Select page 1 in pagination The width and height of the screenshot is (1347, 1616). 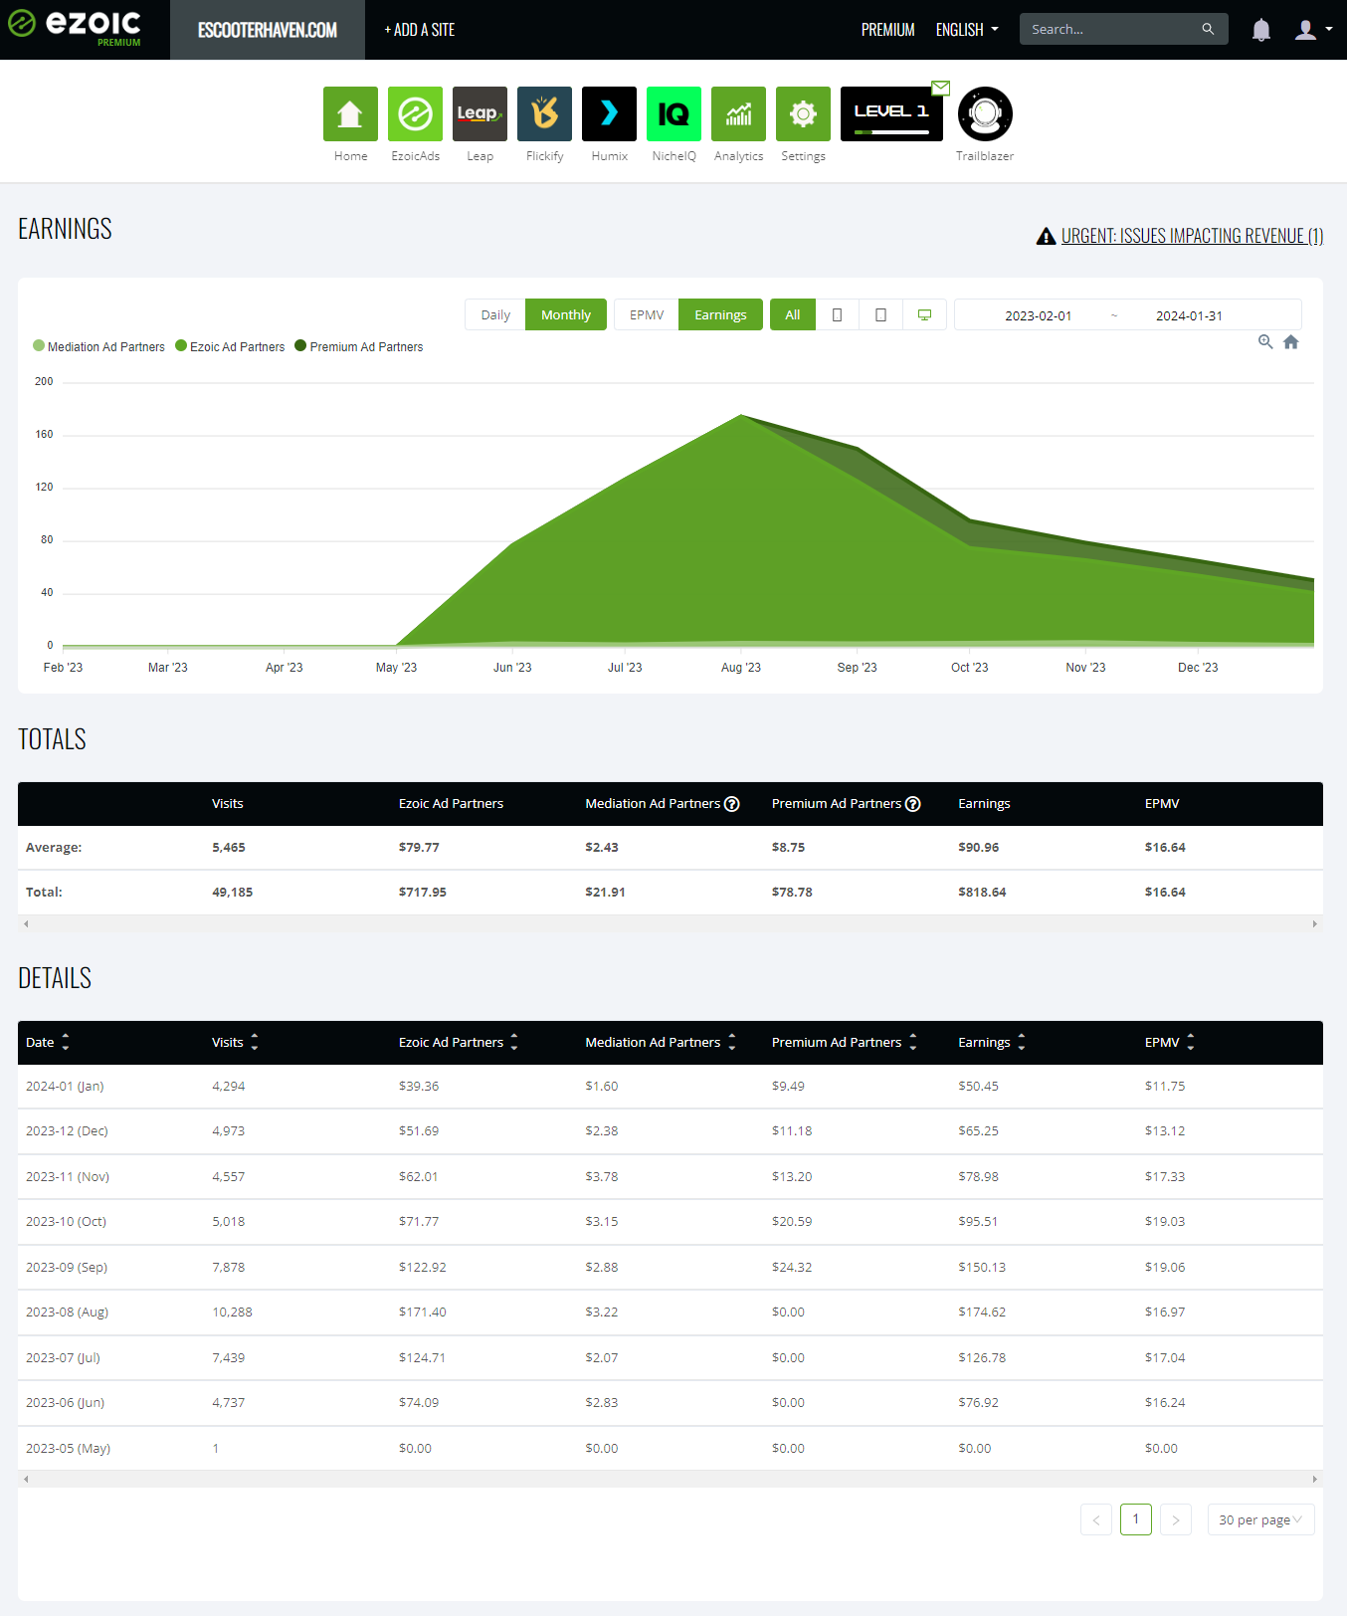point(1136,1519)
